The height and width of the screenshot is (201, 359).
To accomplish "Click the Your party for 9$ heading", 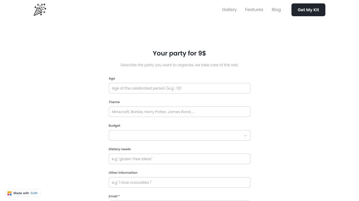I will pyautogui.click(x=179, y=53).
